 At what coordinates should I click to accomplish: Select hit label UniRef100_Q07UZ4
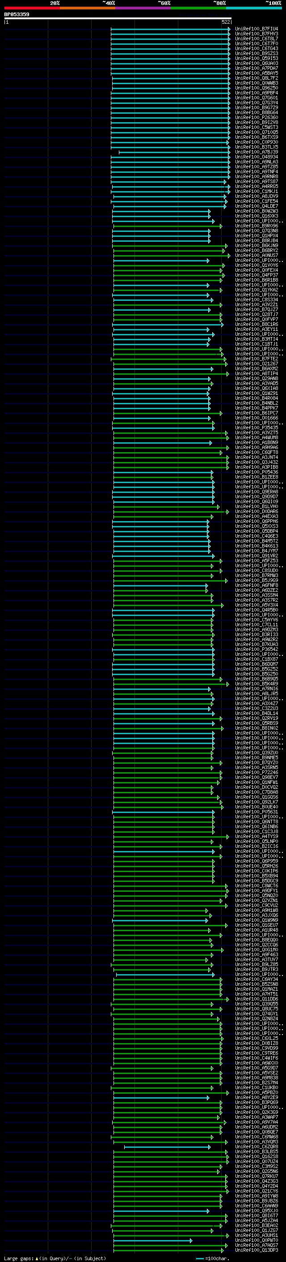click(257, 1162)
